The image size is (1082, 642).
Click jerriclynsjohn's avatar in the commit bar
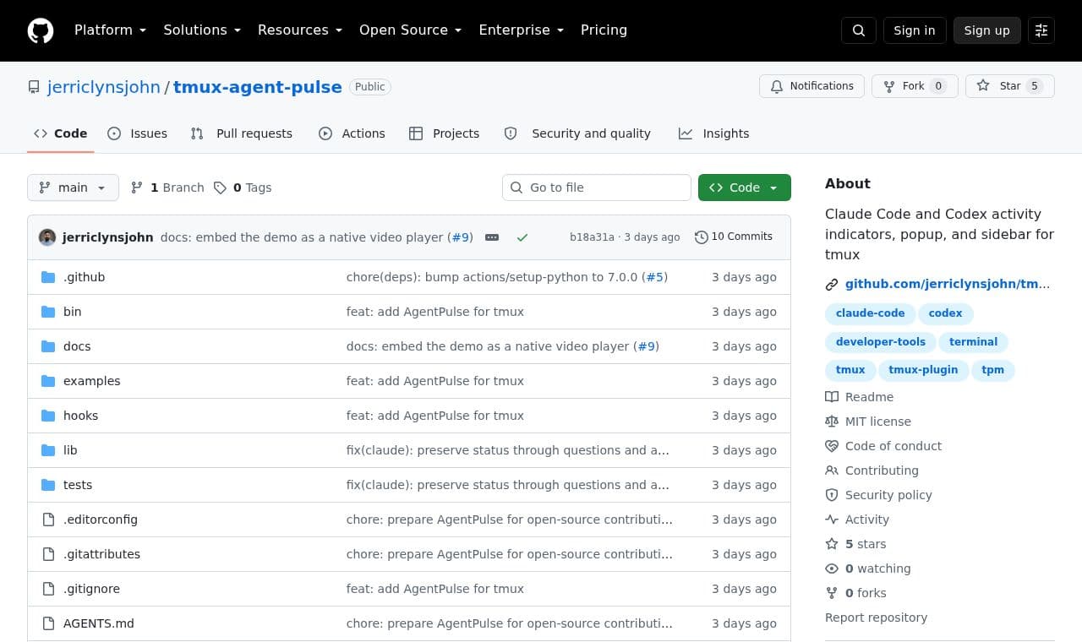pos(47,237)
